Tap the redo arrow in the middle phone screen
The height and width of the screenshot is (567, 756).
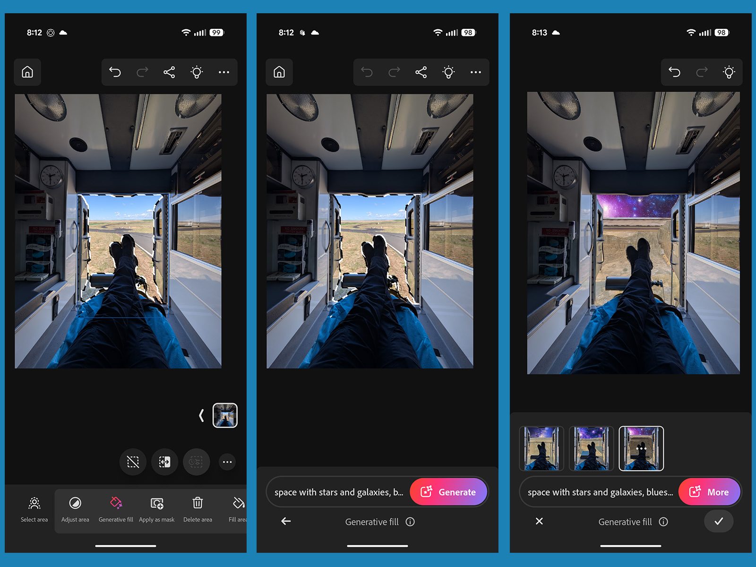[x=394, y=72]
